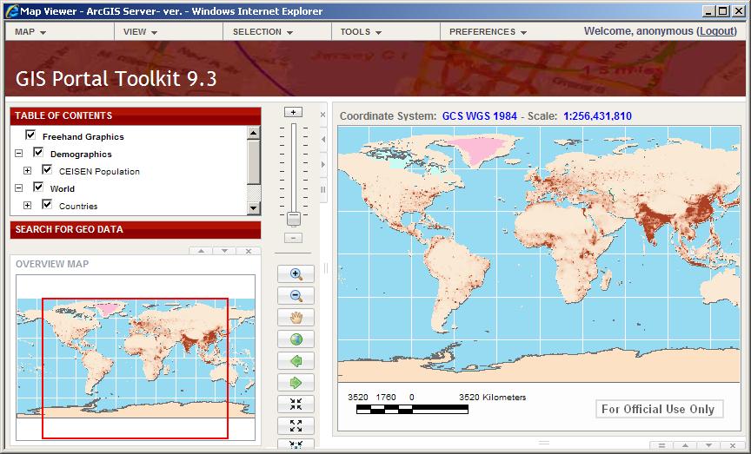Click inside the overview map thumbnail
The height and width of the screenshot is (454, 751).
click(x=136, y=358)
